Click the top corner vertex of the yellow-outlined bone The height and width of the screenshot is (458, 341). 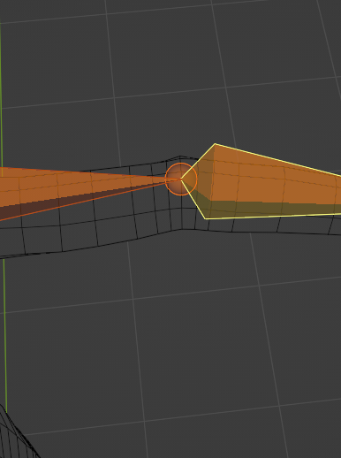pos(216,144)
